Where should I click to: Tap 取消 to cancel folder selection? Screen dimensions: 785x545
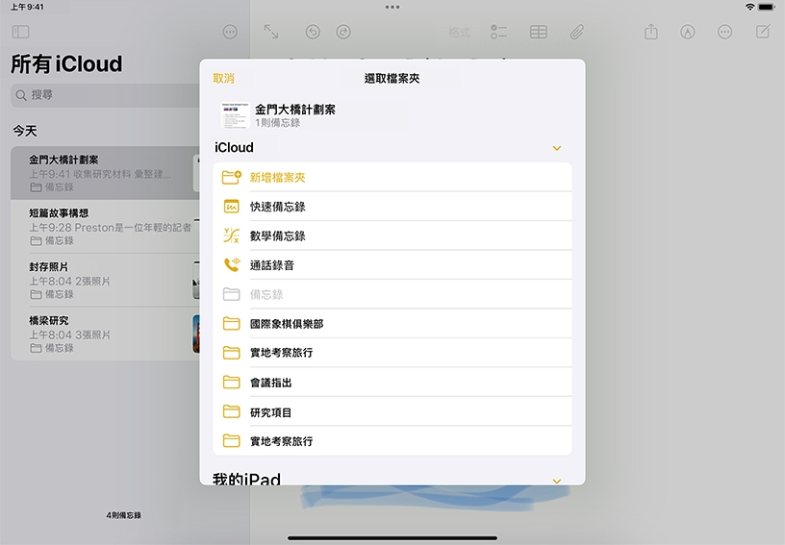223,79
